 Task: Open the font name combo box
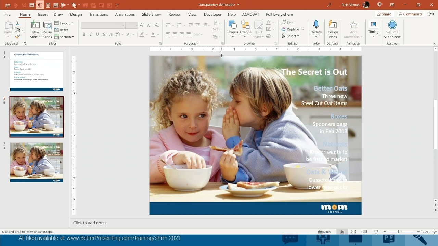coord(103,26)
